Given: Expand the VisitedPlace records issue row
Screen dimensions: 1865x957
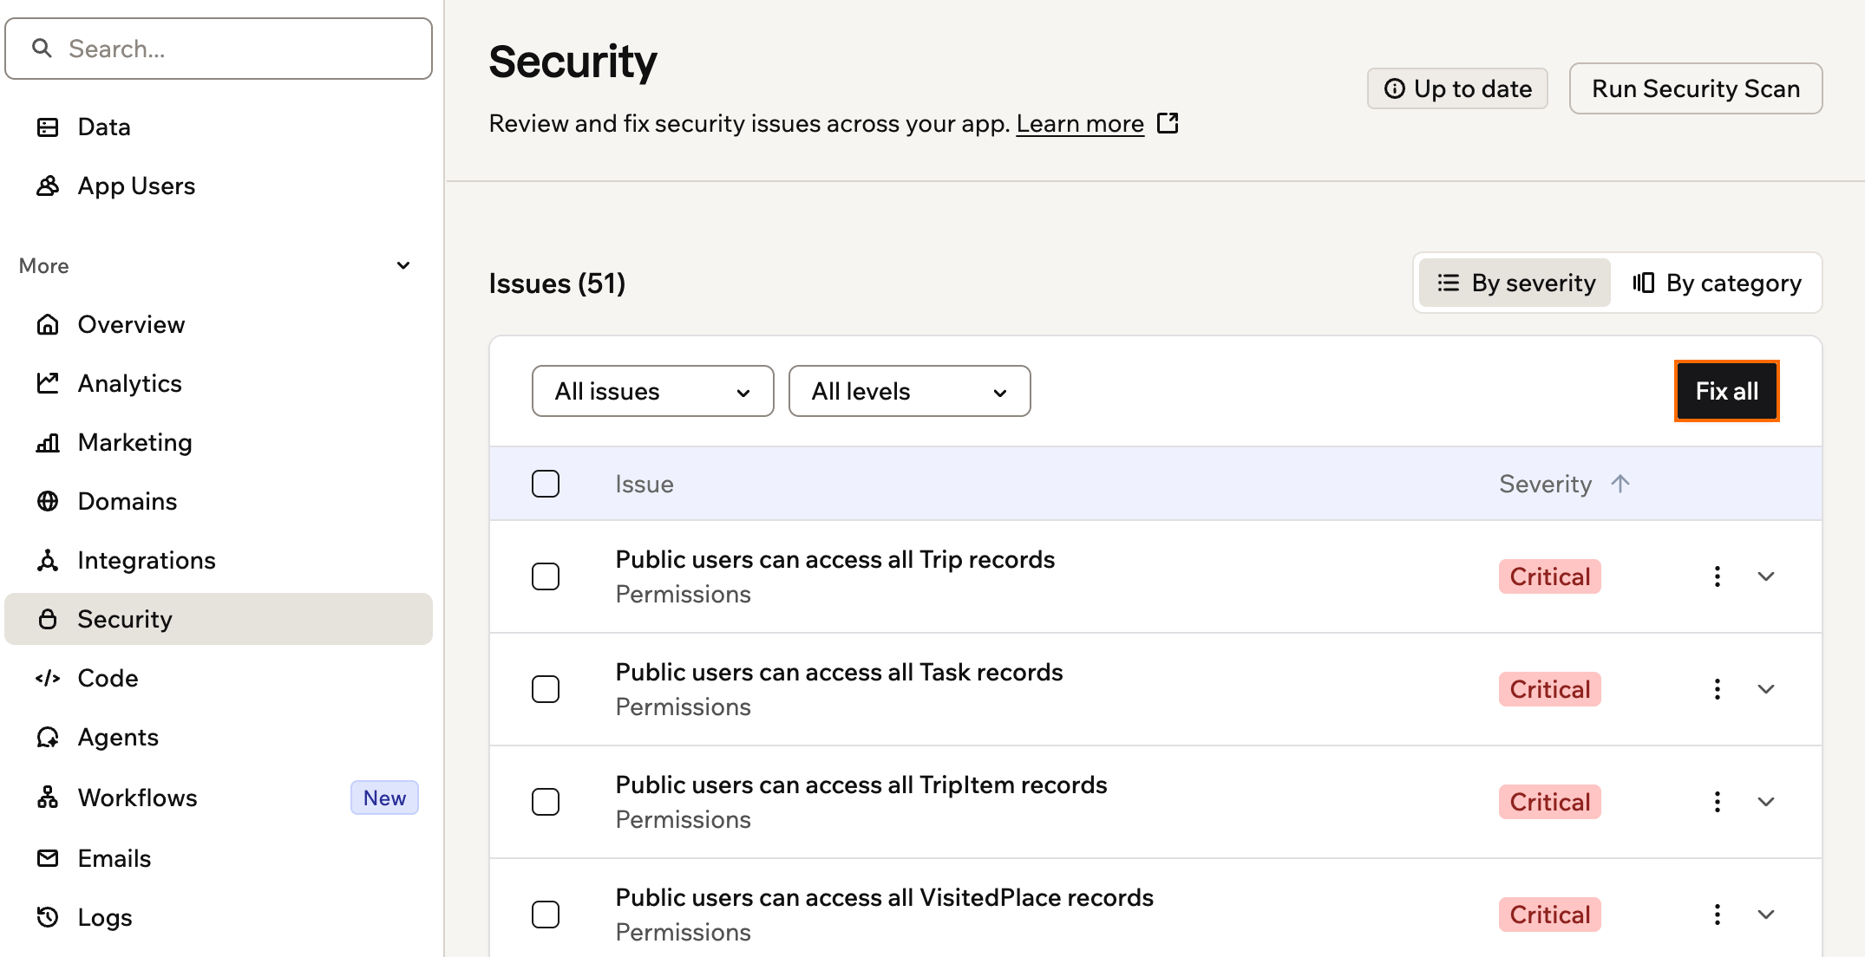Looking at the screenshot, I should pyautogui.click(x=1765, y=915).
